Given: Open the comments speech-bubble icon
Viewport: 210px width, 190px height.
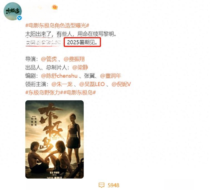Looking at the screenshot, I should point(101,185).
